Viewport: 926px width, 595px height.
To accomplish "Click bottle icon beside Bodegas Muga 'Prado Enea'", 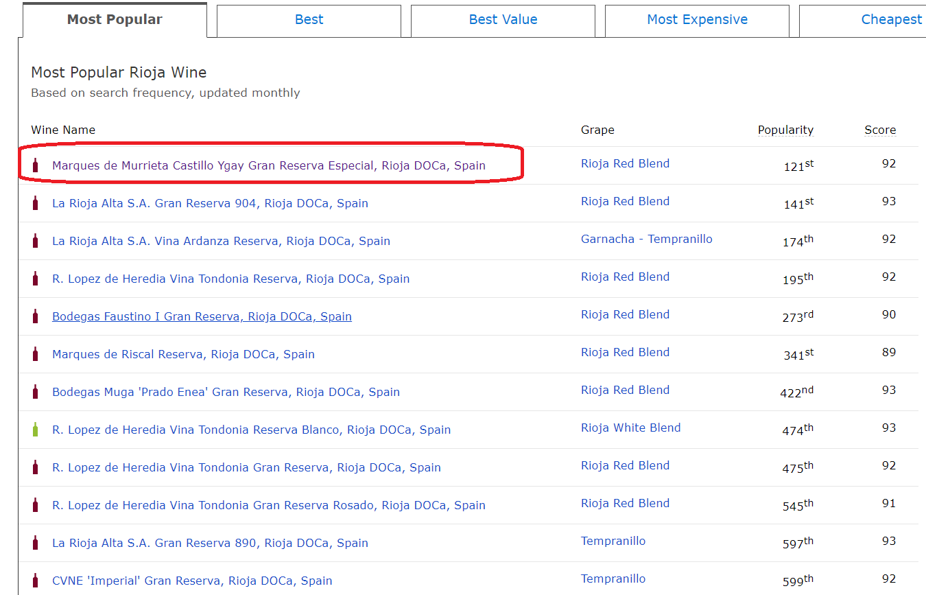I will pyautogui.click(x=36, y=392).
